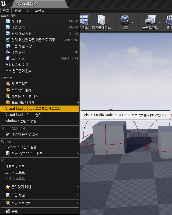Select the 프로젝트 열기... label
Viewport: 172px width, 215px height.
click(x=22, y=90)
